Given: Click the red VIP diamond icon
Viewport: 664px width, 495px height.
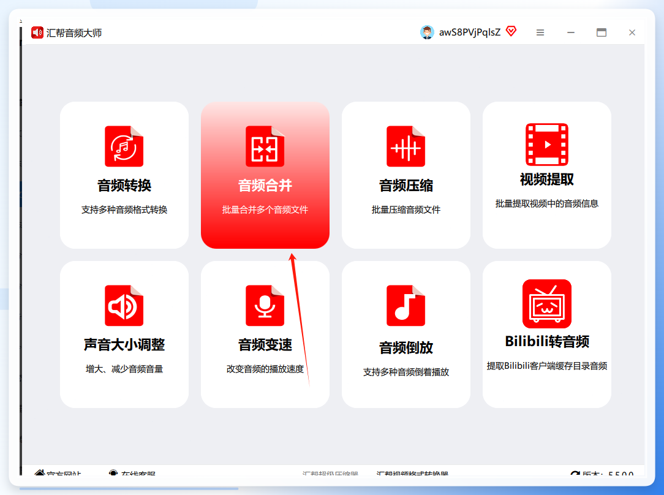Looking at the screenshot, I should pos(511,31).
